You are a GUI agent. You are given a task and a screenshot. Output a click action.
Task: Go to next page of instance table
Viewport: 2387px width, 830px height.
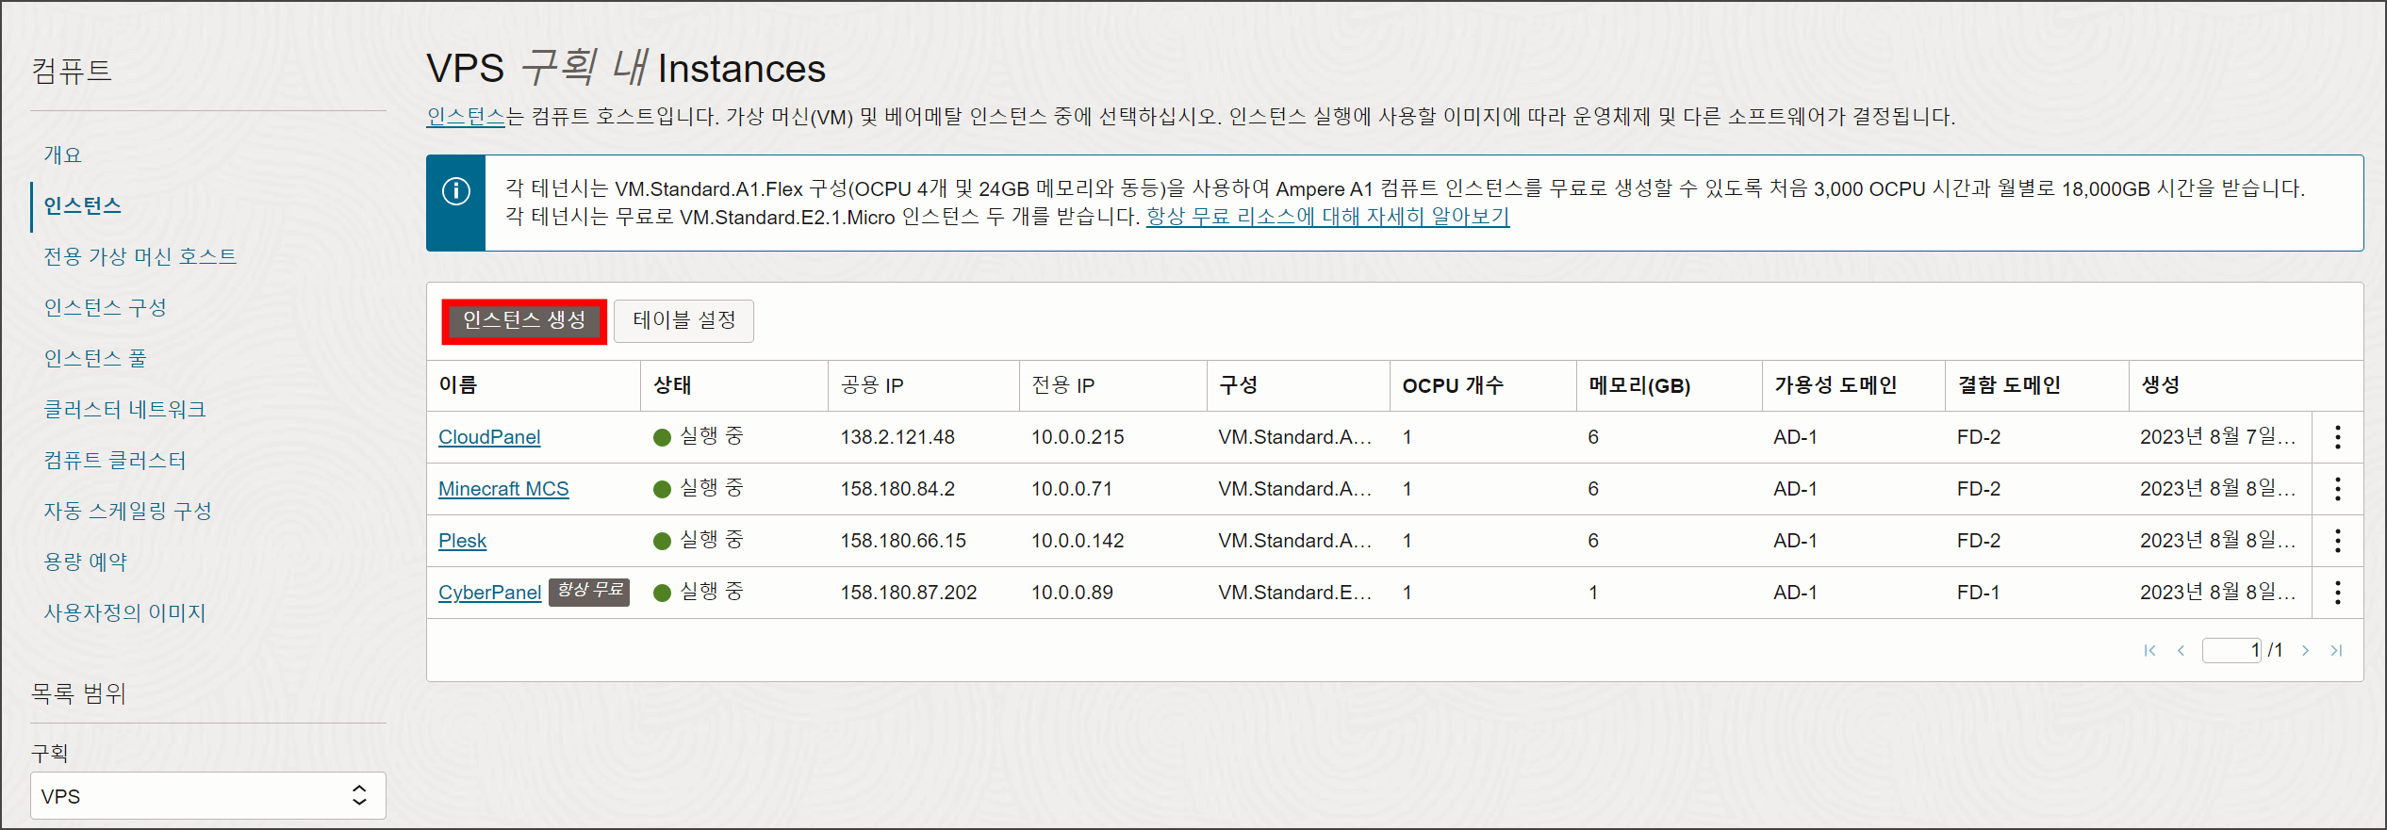(2305, 650)
